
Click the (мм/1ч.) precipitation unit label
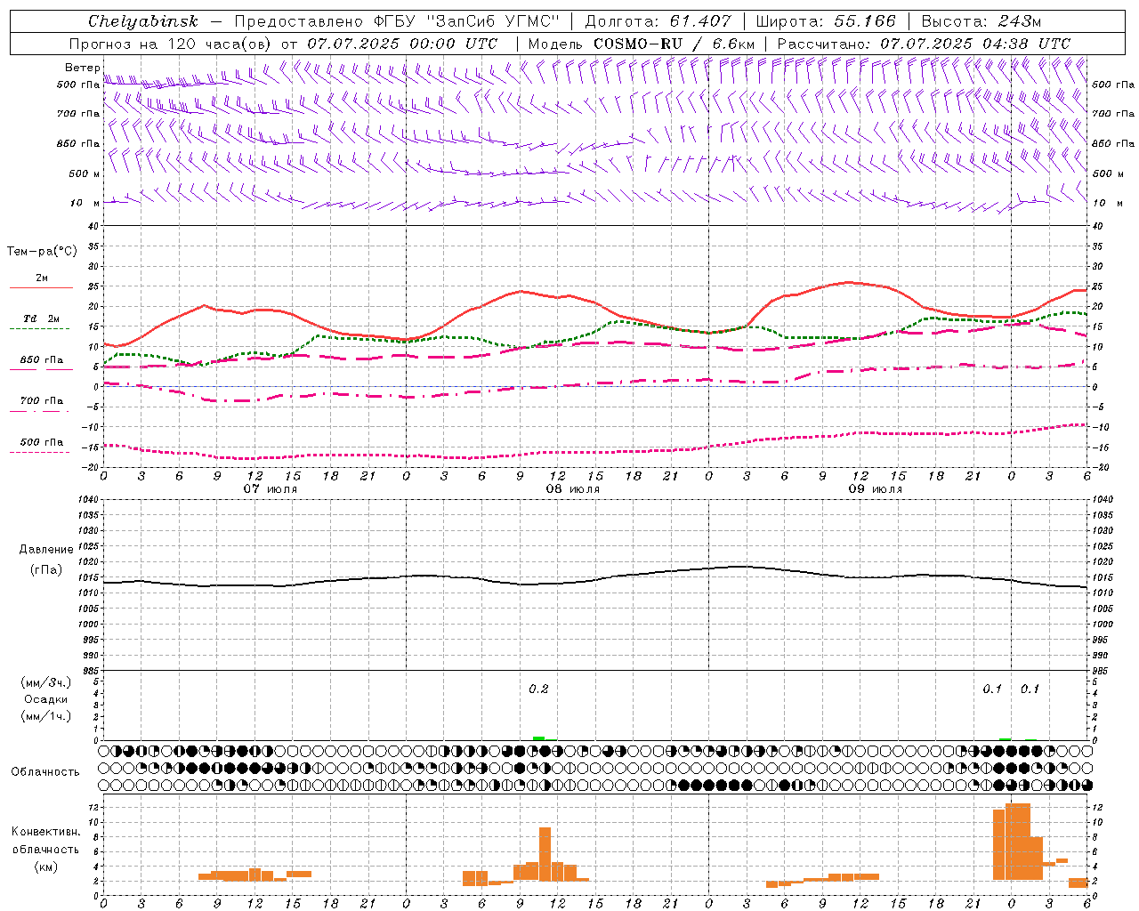pyautogui.click(x=45, y=716)
